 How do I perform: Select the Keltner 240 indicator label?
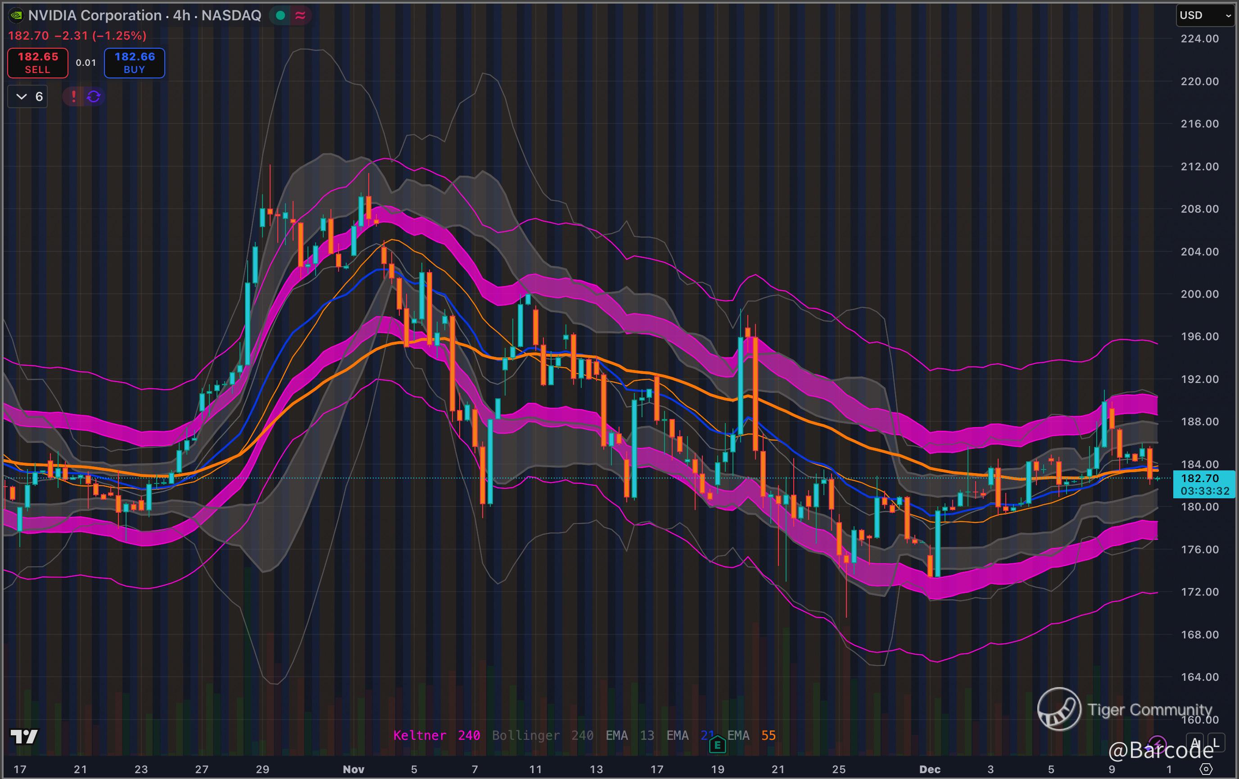(436, 735)
